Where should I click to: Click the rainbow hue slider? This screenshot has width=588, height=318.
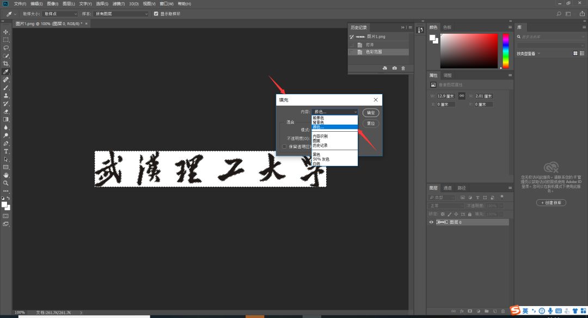(x=506, y=51)
